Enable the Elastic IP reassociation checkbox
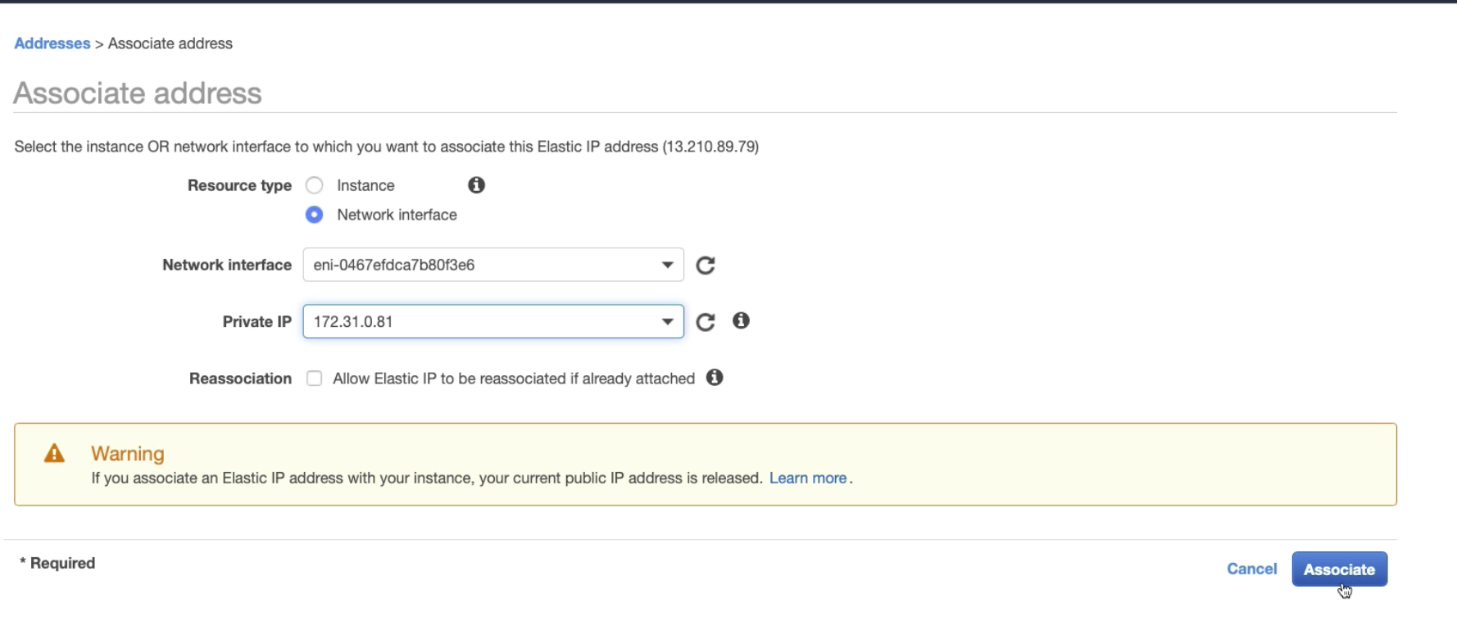 315,379
